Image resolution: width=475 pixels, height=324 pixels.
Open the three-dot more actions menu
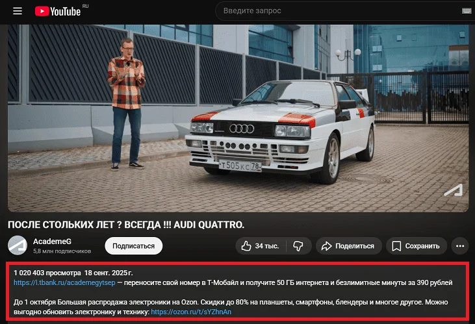point(460,246)
